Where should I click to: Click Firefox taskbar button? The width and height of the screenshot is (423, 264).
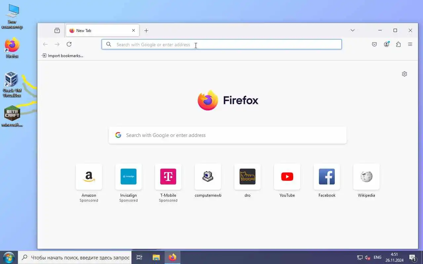[173, 257]
